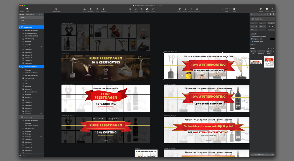This screenshot has height=161, width=294.
Task: Select the 10% Winterkorting banner artboard on canvas
Action: (207, 66)
